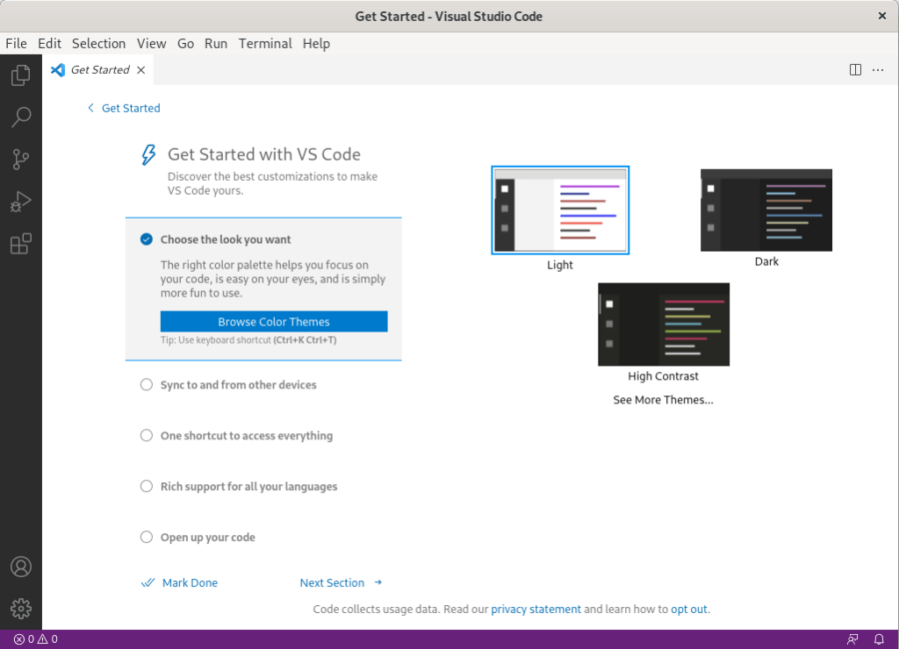The height and width of the screenshot is (649, 899).
Task: Split the editor to the right
Action: point(855,70)
